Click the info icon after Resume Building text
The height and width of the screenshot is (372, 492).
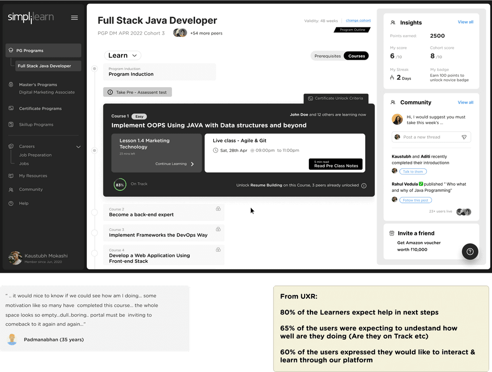point(364,186)
